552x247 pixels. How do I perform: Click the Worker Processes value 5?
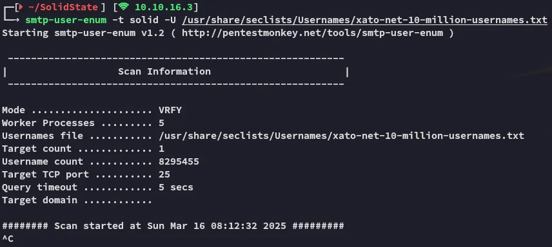(x=162, y=123)
